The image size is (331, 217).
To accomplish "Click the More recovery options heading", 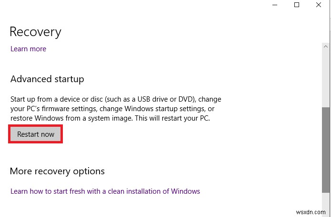I will pos(57,171).
